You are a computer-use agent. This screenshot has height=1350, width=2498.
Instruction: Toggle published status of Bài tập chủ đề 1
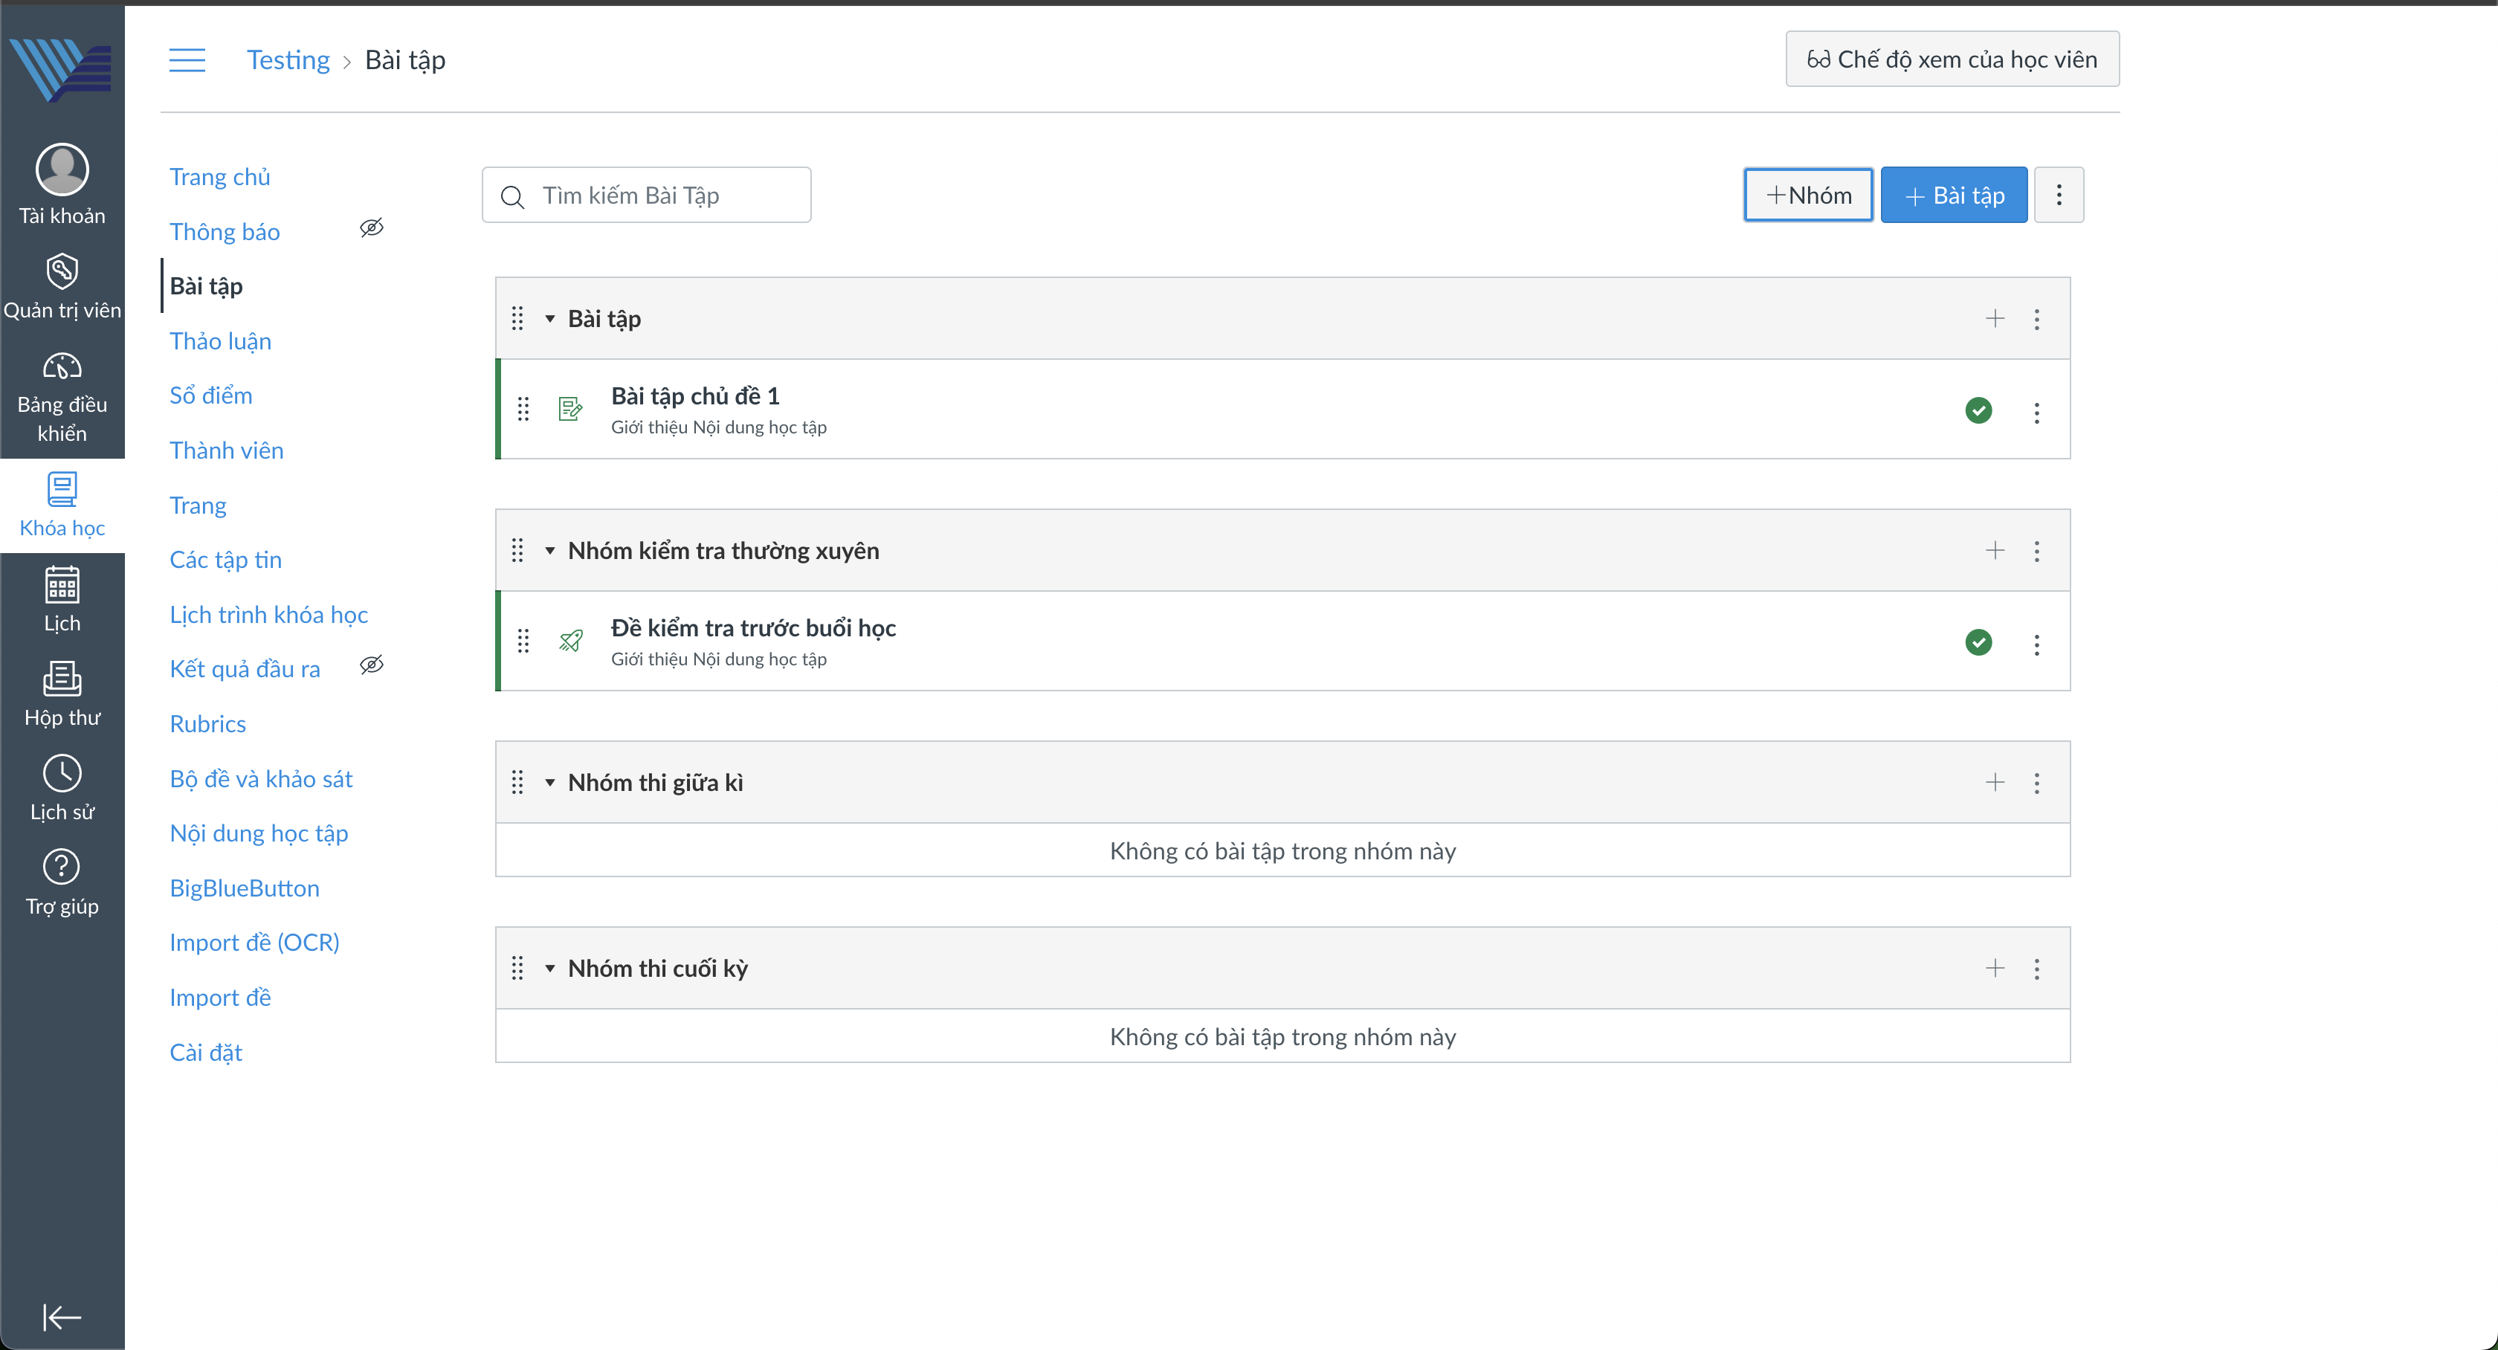click(x=1978, y=410)
